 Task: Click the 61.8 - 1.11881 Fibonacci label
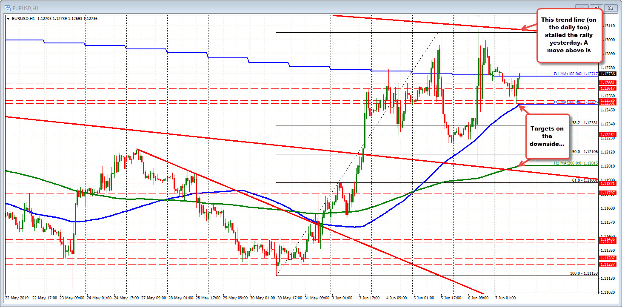click(x=585, y=180)
